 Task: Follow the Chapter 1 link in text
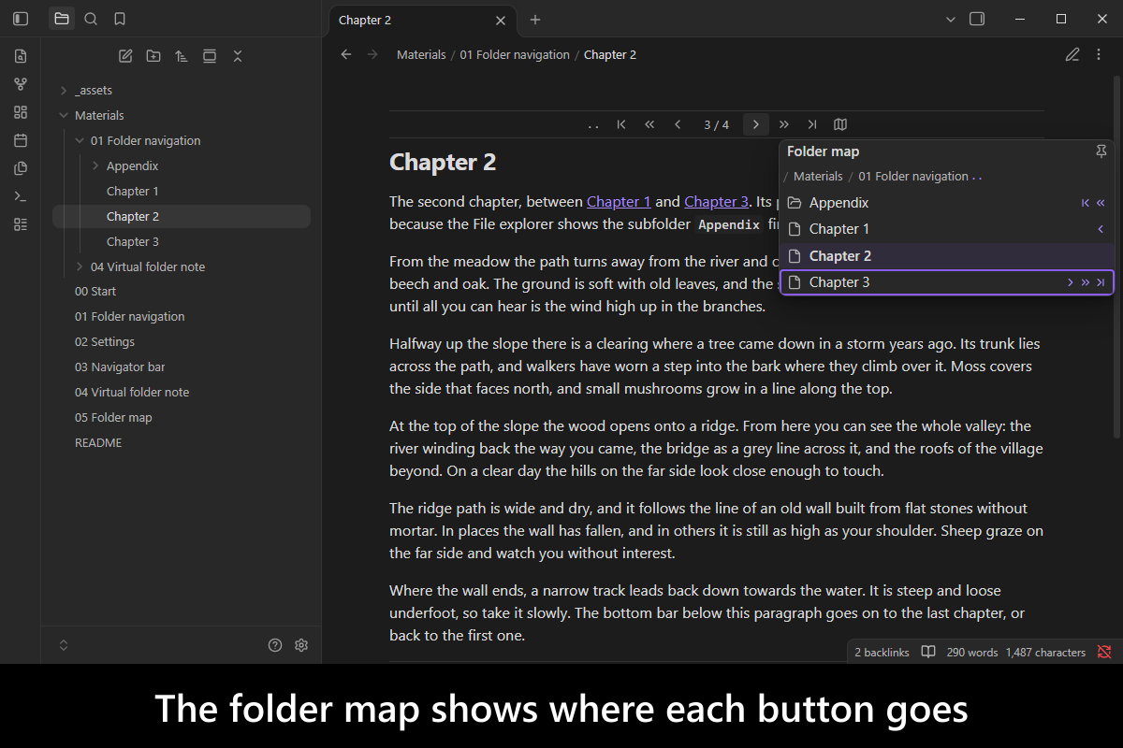click(619, 201)
